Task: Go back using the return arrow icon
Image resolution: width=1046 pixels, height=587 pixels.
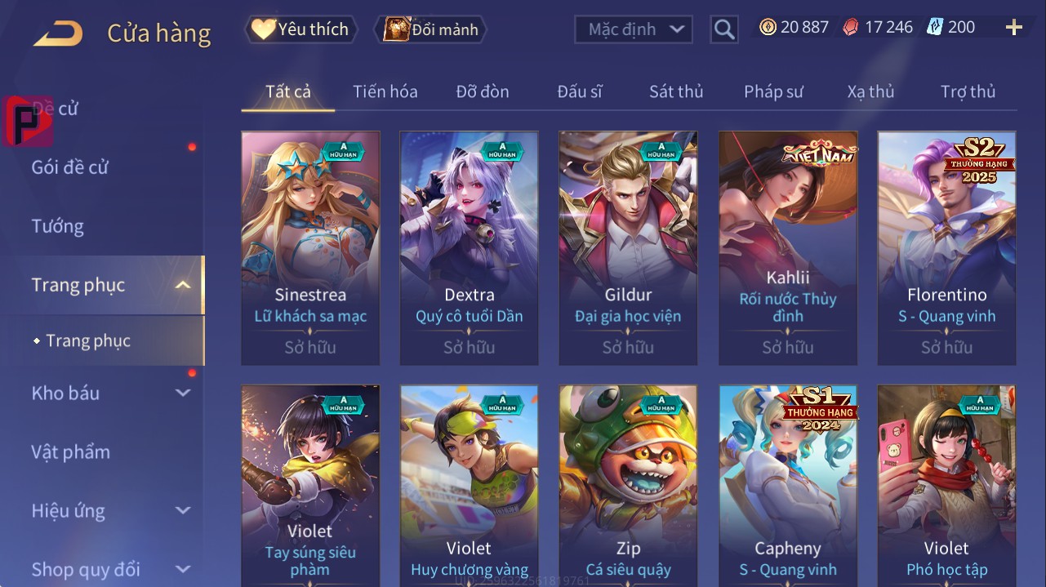Action: tap(58, 33)
